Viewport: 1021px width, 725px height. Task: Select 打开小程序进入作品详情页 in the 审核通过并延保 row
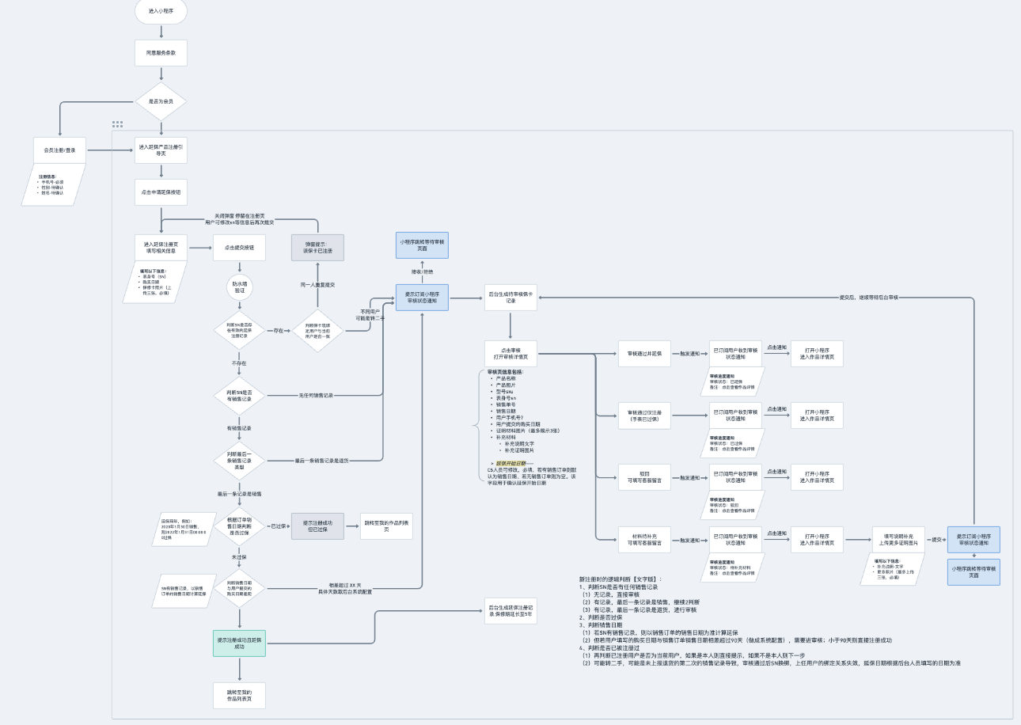(817, 354)
